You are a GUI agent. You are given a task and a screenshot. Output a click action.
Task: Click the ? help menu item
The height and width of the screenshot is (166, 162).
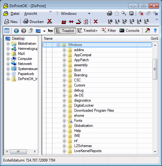coord(57,14)
